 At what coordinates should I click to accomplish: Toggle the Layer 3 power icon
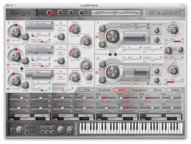(75, 13)
